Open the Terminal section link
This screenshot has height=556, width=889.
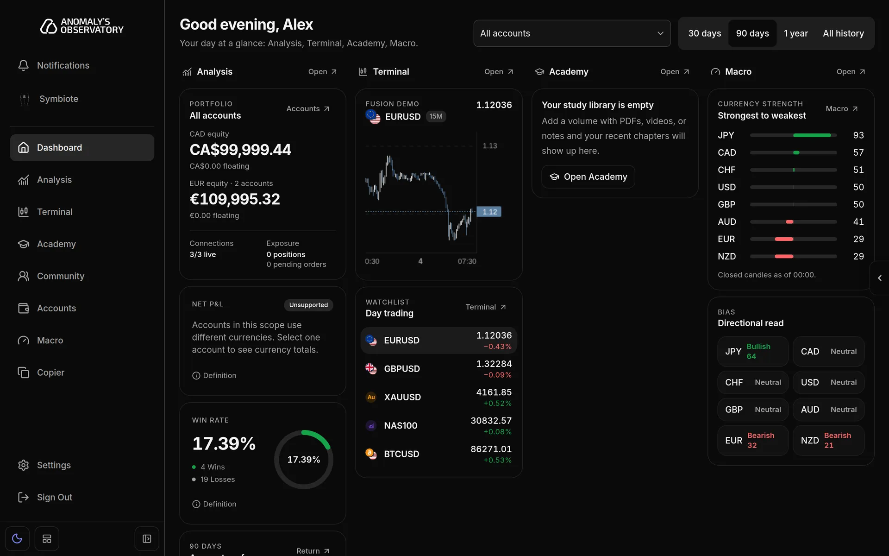coord(499,72)
